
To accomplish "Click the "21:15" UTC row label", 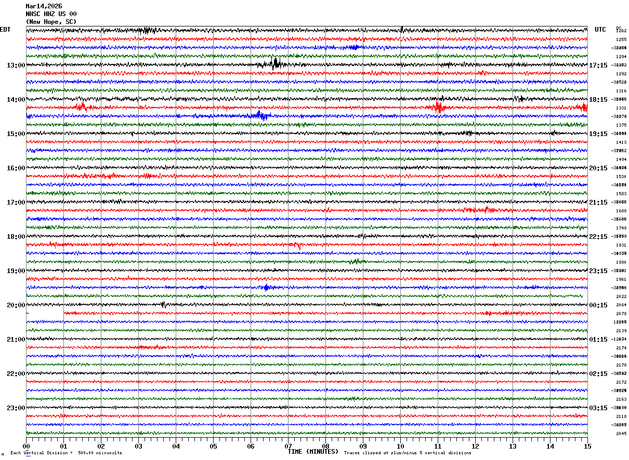I will (598, 202).
